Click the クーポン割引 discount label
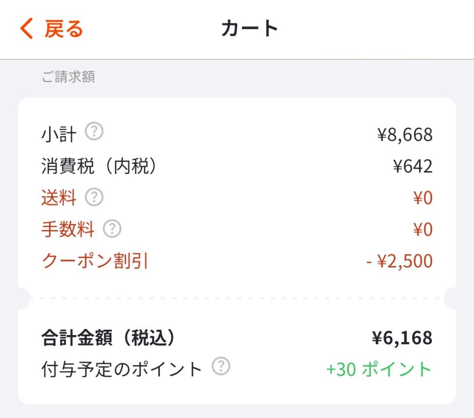The height and width of the screenshot is (418, 474). [95, 260]
